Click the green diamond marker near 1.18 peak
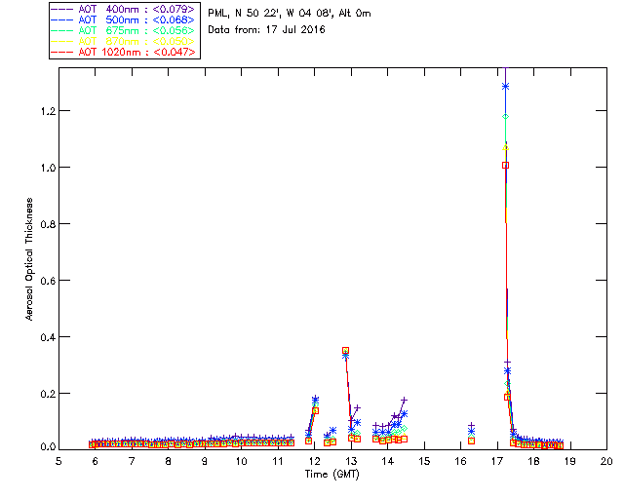 [x=506, y=117]
